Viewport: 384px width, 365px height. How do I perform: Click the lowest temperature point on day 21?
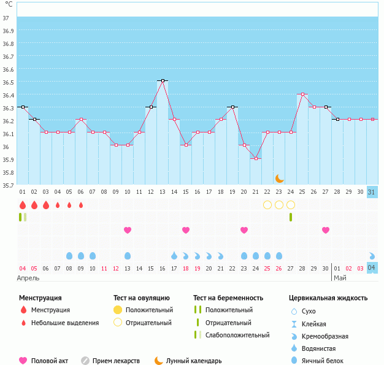[256, 158]
